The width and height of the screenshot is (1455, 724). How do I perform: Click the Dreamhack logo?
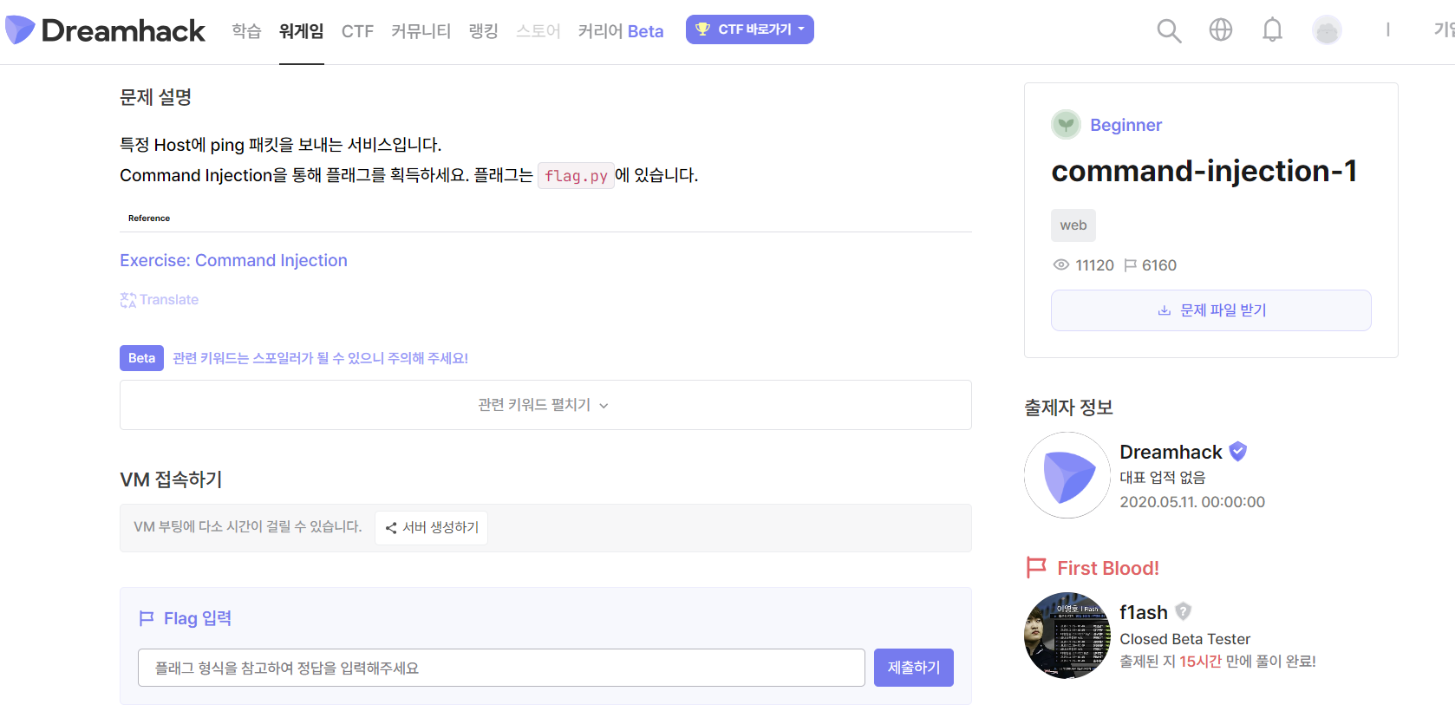coord(104,29)
